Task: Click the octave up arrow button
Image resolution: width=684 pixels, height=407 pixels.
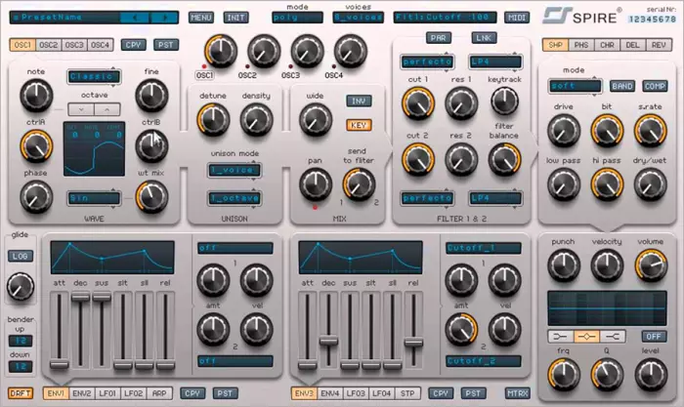Action: tap(107, 108)
